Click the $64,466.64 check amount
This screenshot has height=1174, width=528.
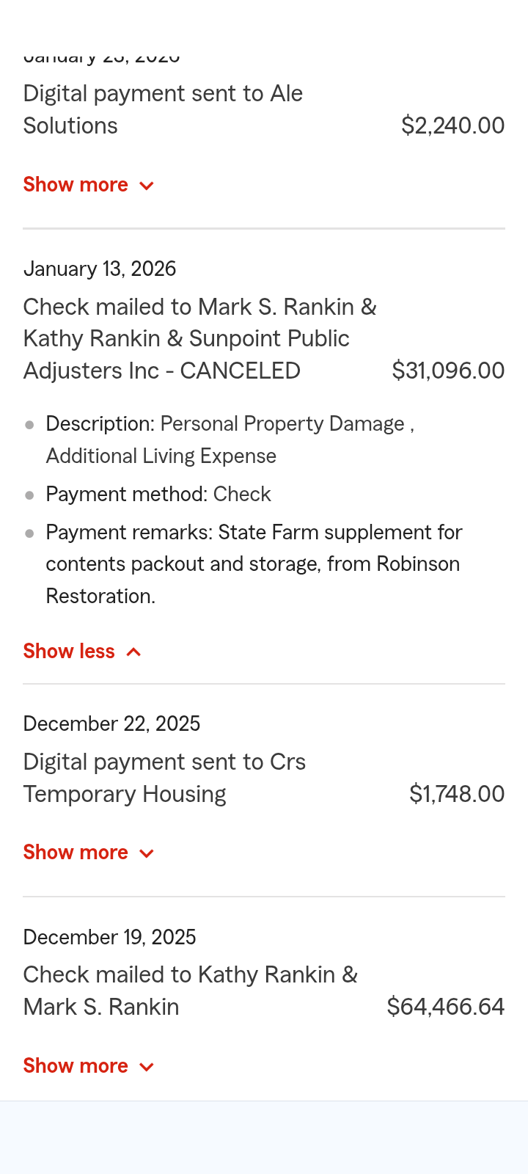(445, 1007)
